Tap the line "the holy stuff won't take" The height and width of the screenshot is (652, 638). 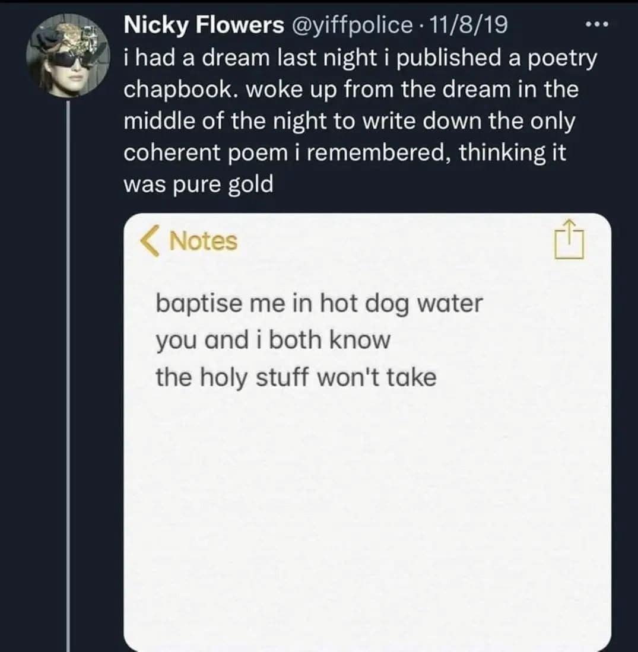296,377
